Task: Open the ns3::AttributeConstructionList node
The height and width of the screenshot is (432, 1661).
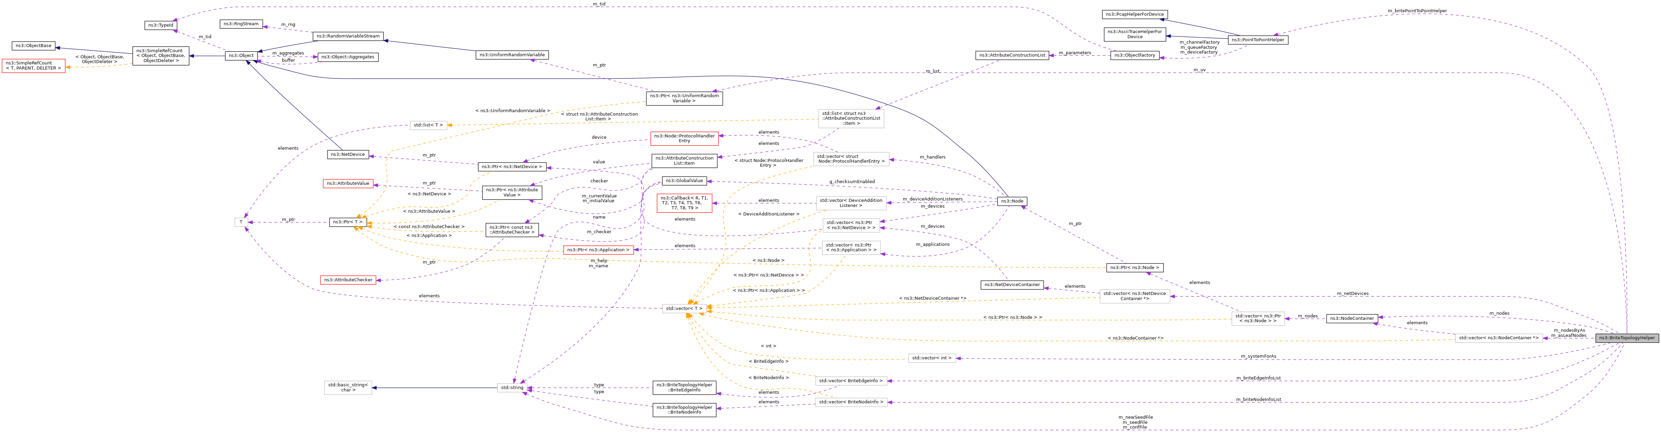Action: point(1012,56)
